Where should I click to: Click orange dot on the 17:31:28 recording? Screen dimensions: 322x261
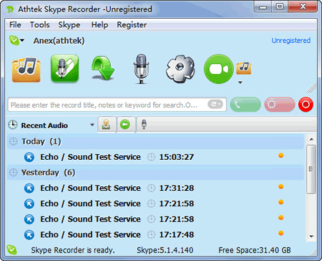pos(281,186)
